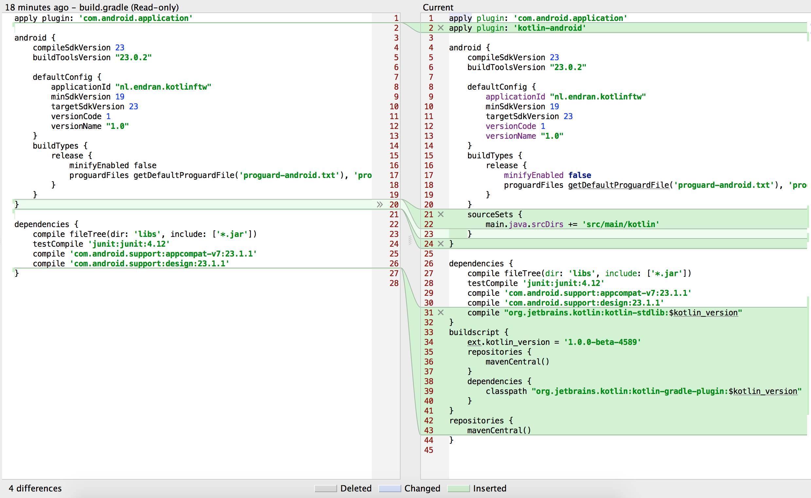Click line number 31 in the right gutter

428,312
